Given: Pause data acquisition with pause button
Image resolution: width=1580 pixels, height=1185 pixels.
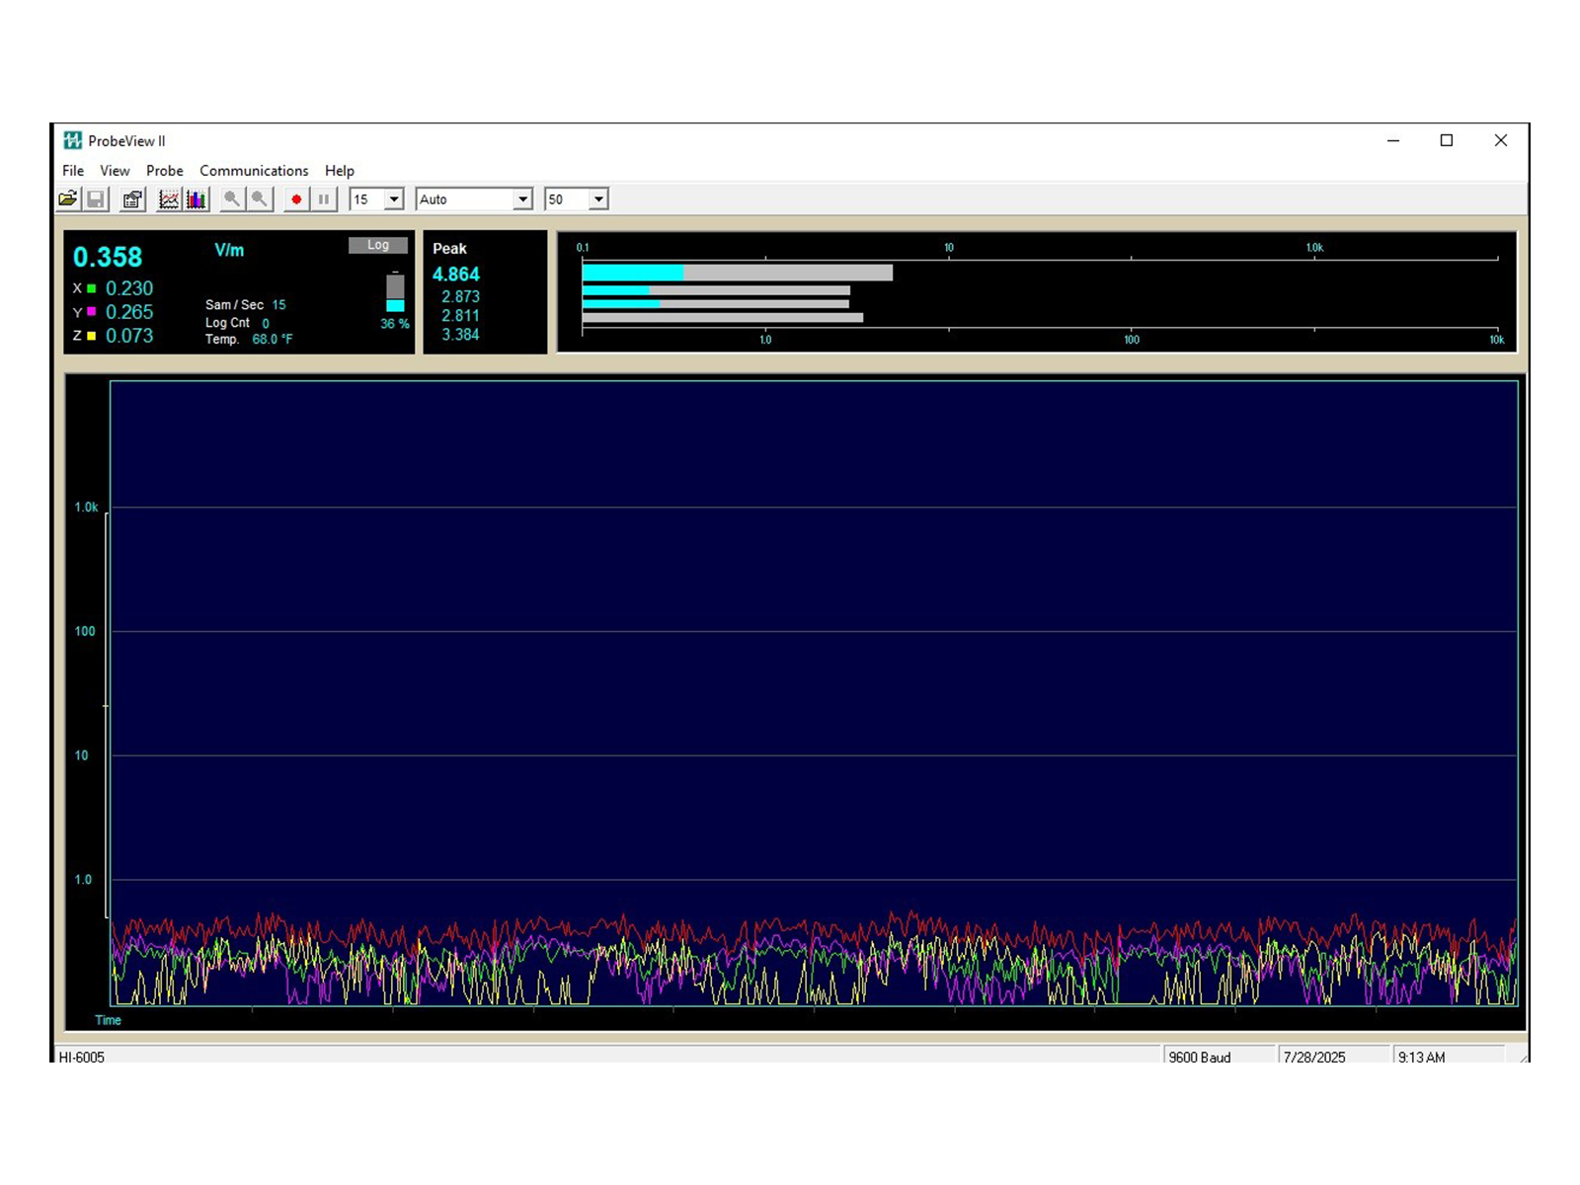Looking at the screenshot, I should coord(323,199).
